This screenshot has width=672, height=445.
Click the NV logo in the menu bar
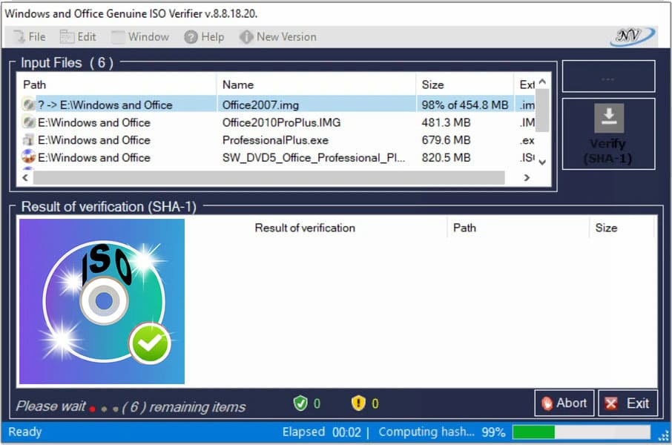point(633,36)
